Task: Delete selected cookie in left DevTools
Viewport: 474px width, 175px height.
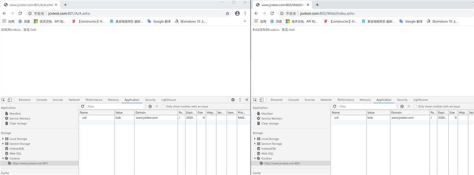Action: pos(157,106)
